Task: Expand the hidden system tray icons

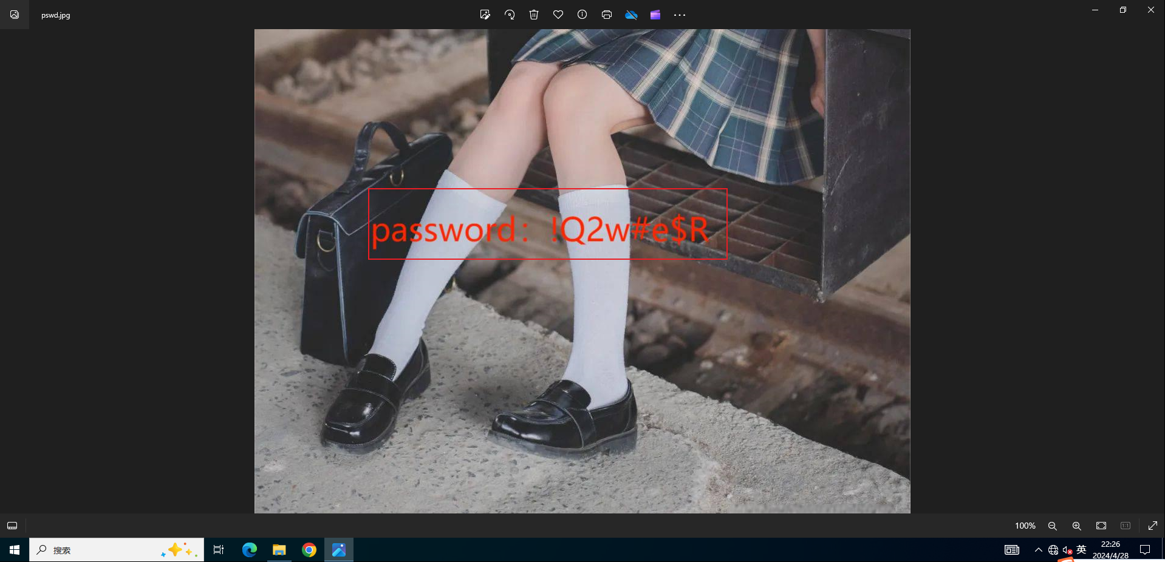Action: [1038, 550]
